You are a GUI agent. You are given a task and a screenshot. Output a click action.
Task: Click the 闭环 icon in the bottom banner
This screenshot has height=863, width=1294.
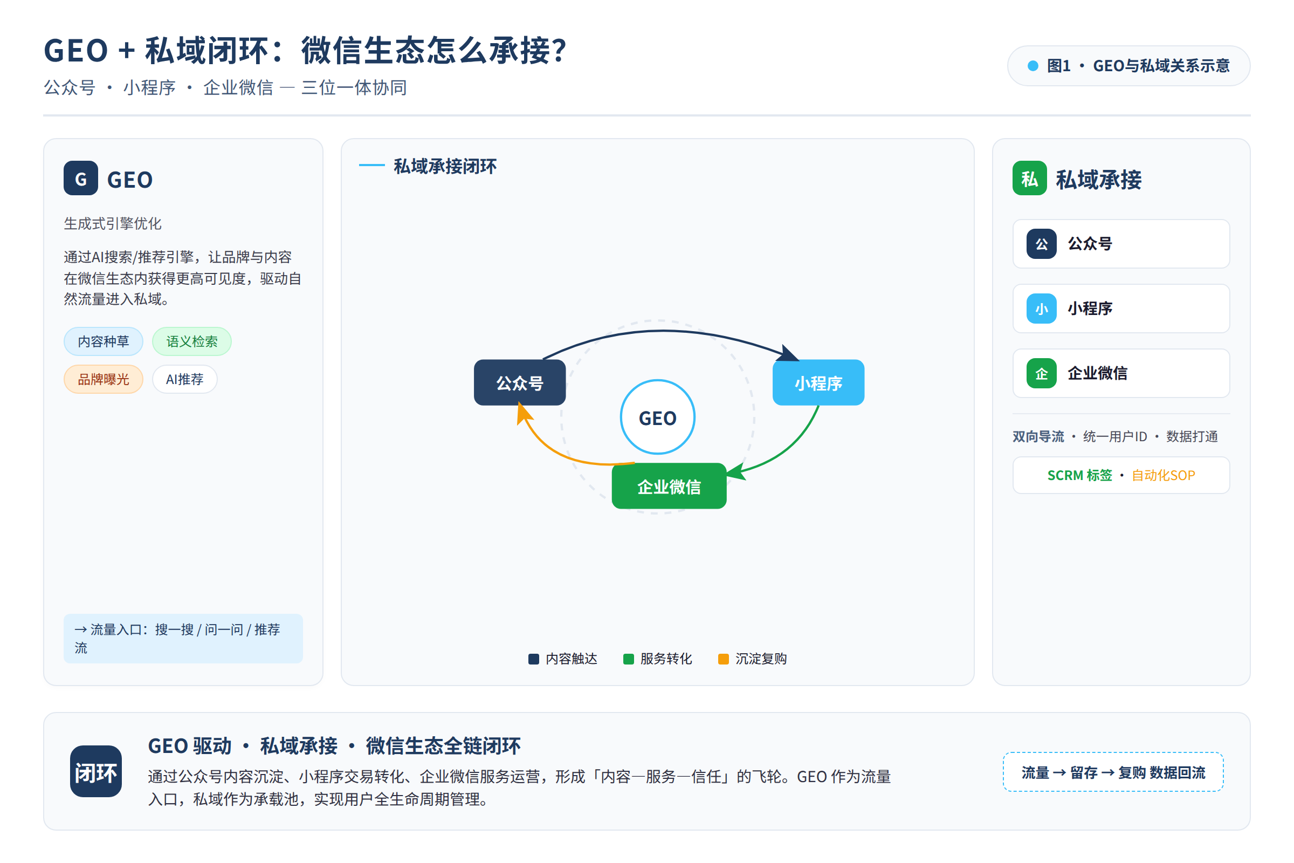[x=96, y=772]
